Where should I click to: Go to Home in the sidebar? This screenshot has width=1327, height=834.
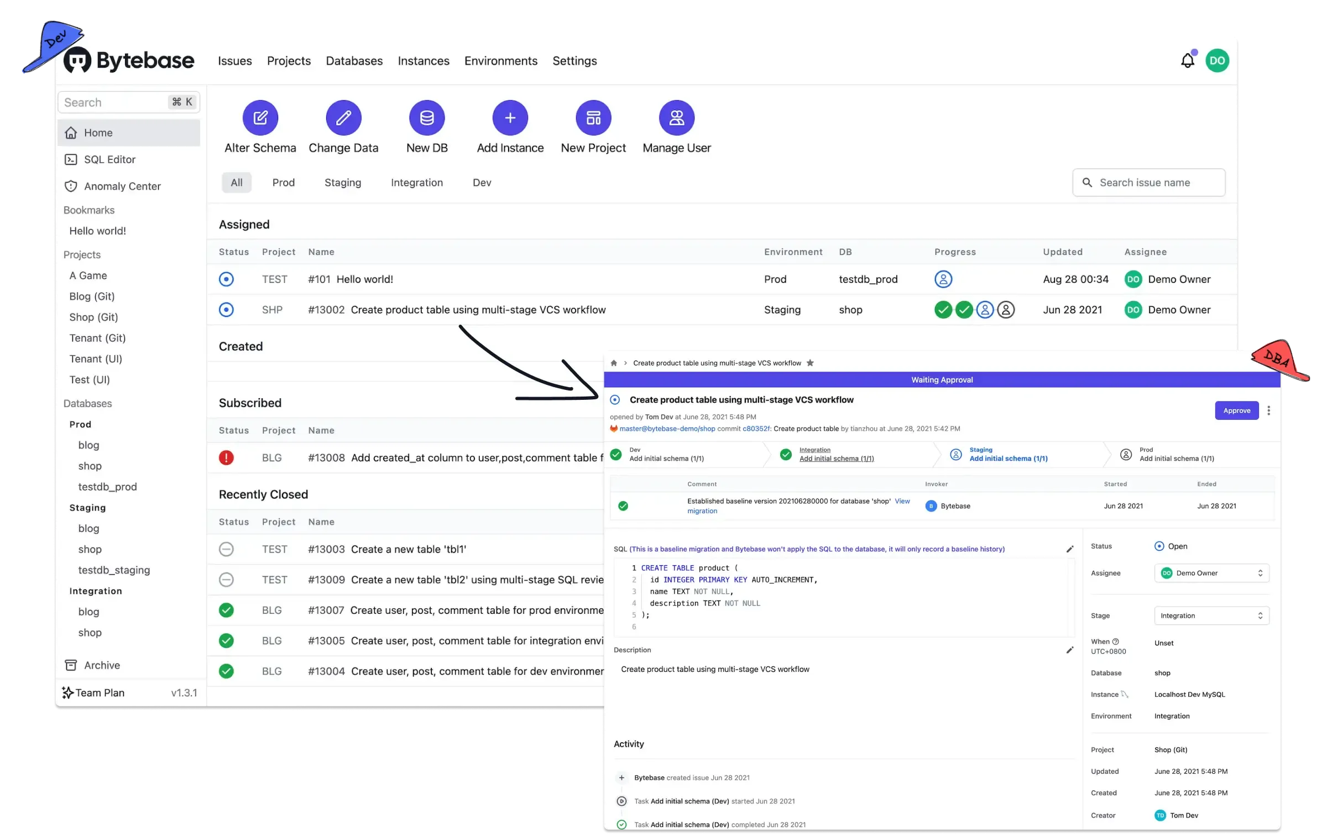pos(129,133)
